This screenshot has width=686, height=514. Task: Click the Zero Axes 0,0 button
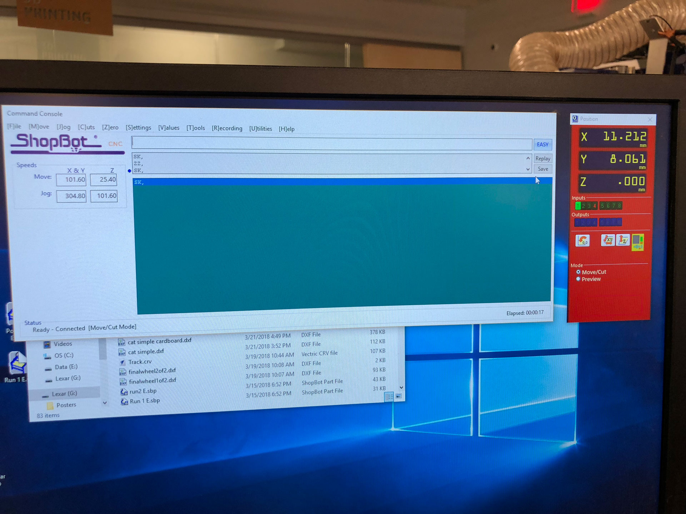tap(582, 241)
